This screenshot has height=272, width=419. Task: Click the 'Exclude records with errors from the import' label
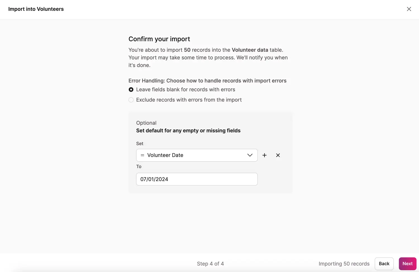click(189, 100)
